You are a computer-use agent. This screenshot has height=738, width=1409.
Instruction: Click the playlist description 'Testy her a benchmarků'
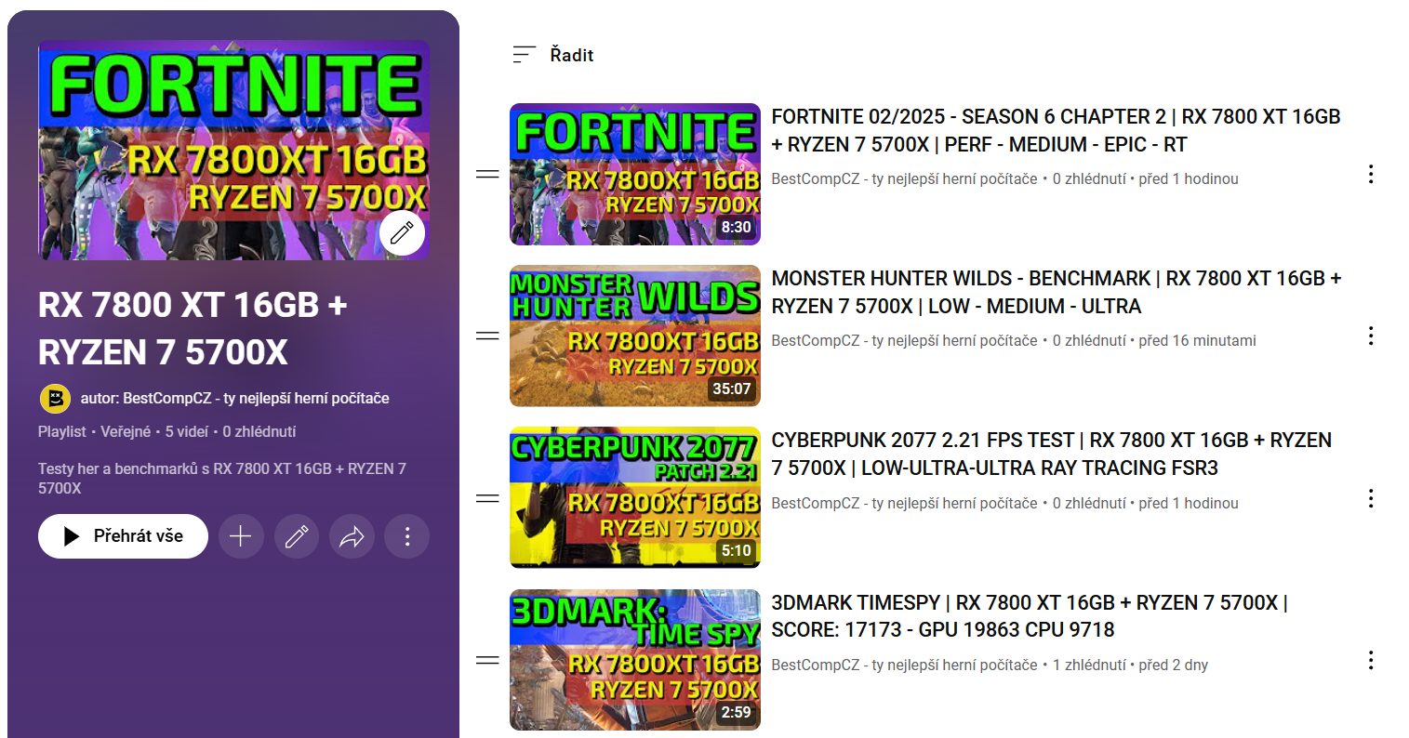222,478
